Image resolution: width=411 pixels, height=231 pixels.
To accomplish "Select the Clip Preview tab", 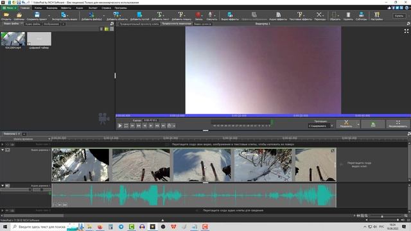I will click(139, 24).
